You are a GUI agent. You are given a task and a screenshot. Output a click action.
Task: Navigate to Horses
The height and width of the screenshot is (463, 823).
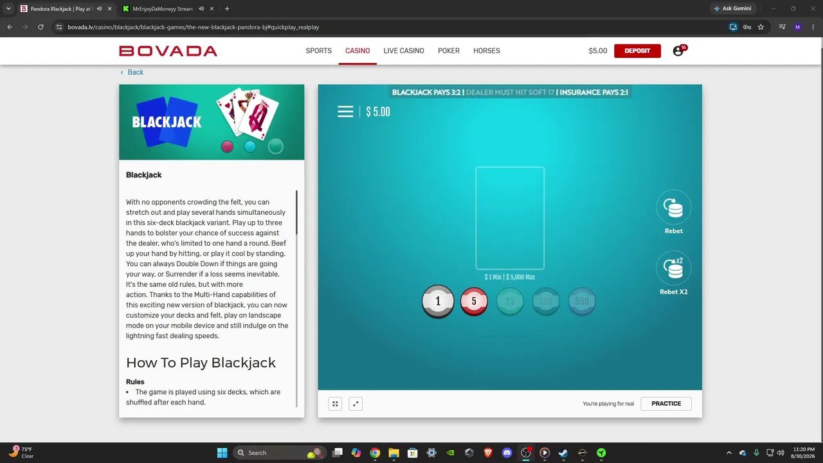pyautogui.click(x=487, y=51)
